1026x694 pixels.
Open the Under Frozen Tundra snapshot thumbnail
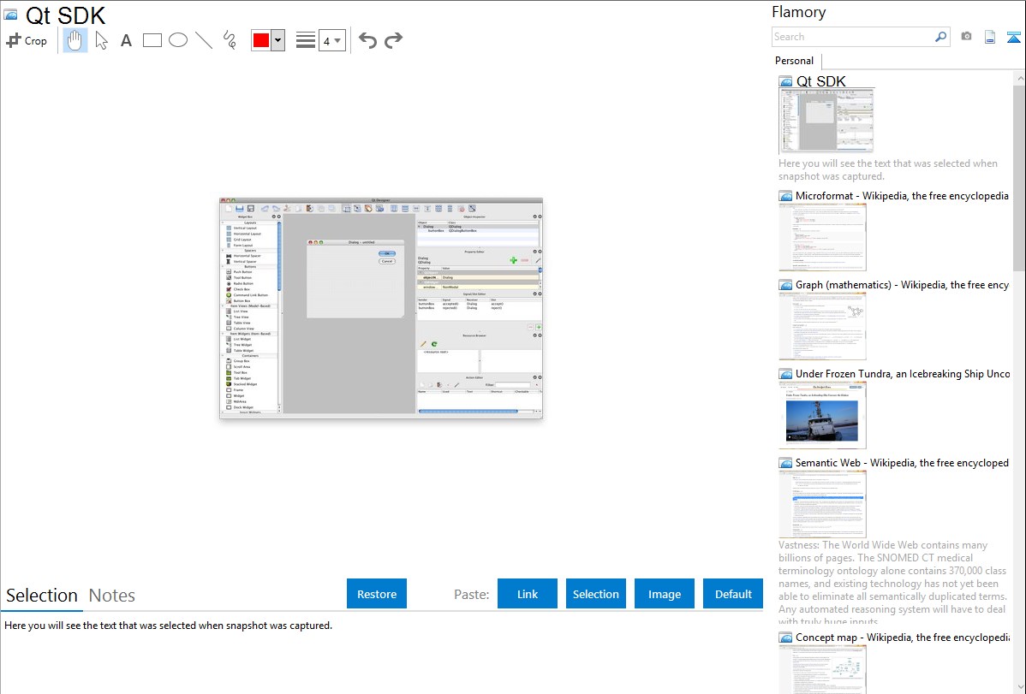point(822,415)
